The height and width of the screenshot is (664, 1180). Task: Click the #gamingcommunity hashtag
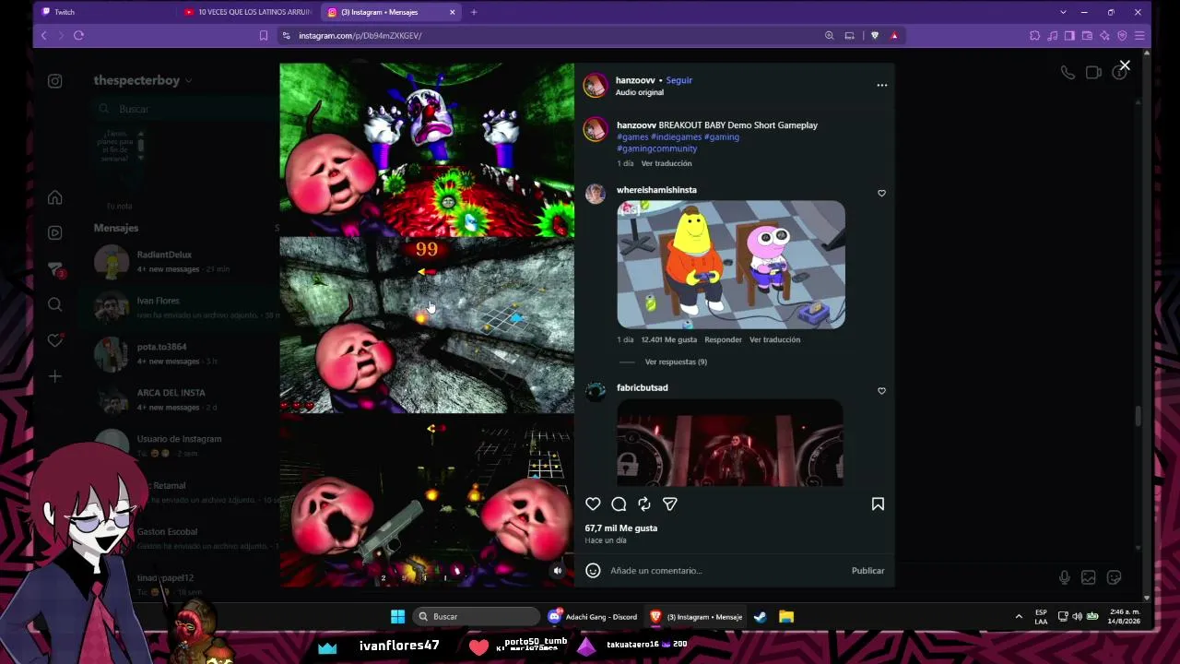click(x=656, y=148)
